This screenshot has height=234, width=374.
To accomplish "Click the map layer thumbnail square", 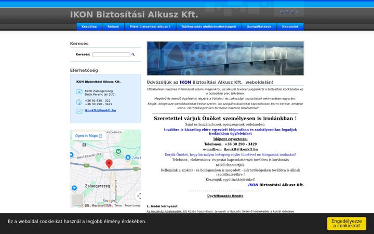I will click(x=78, y=199).
